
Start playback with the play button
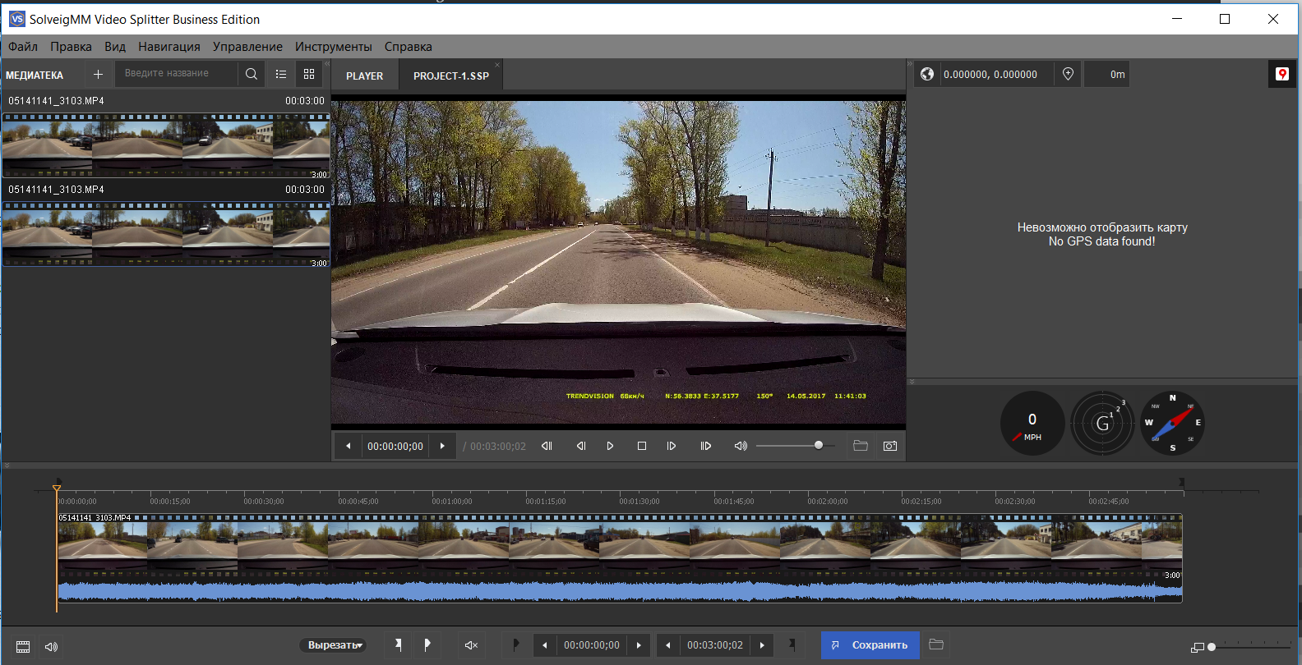(x=610, y=446)
